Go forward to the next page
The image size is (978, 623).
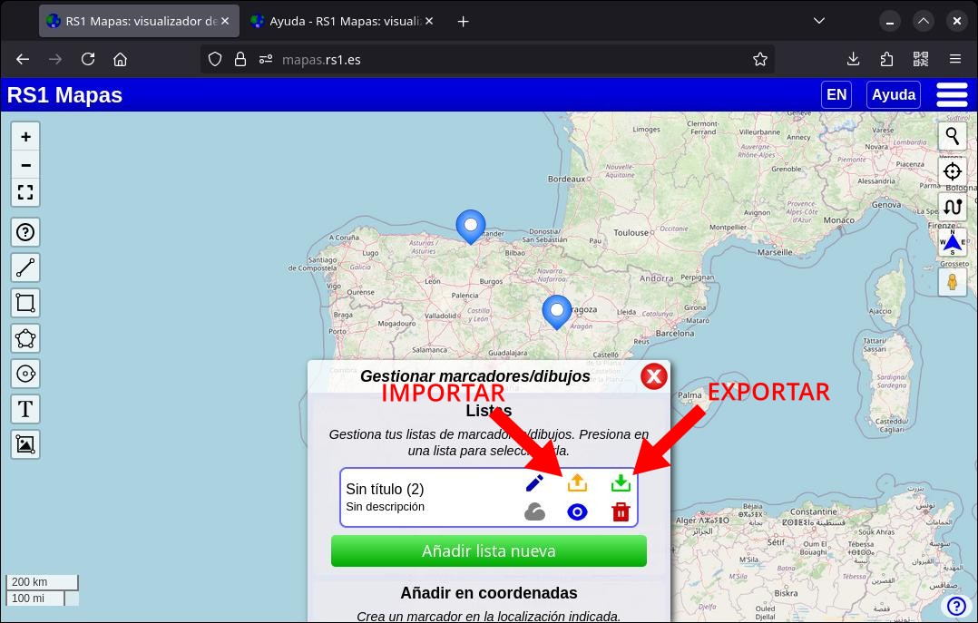(55, 59)
